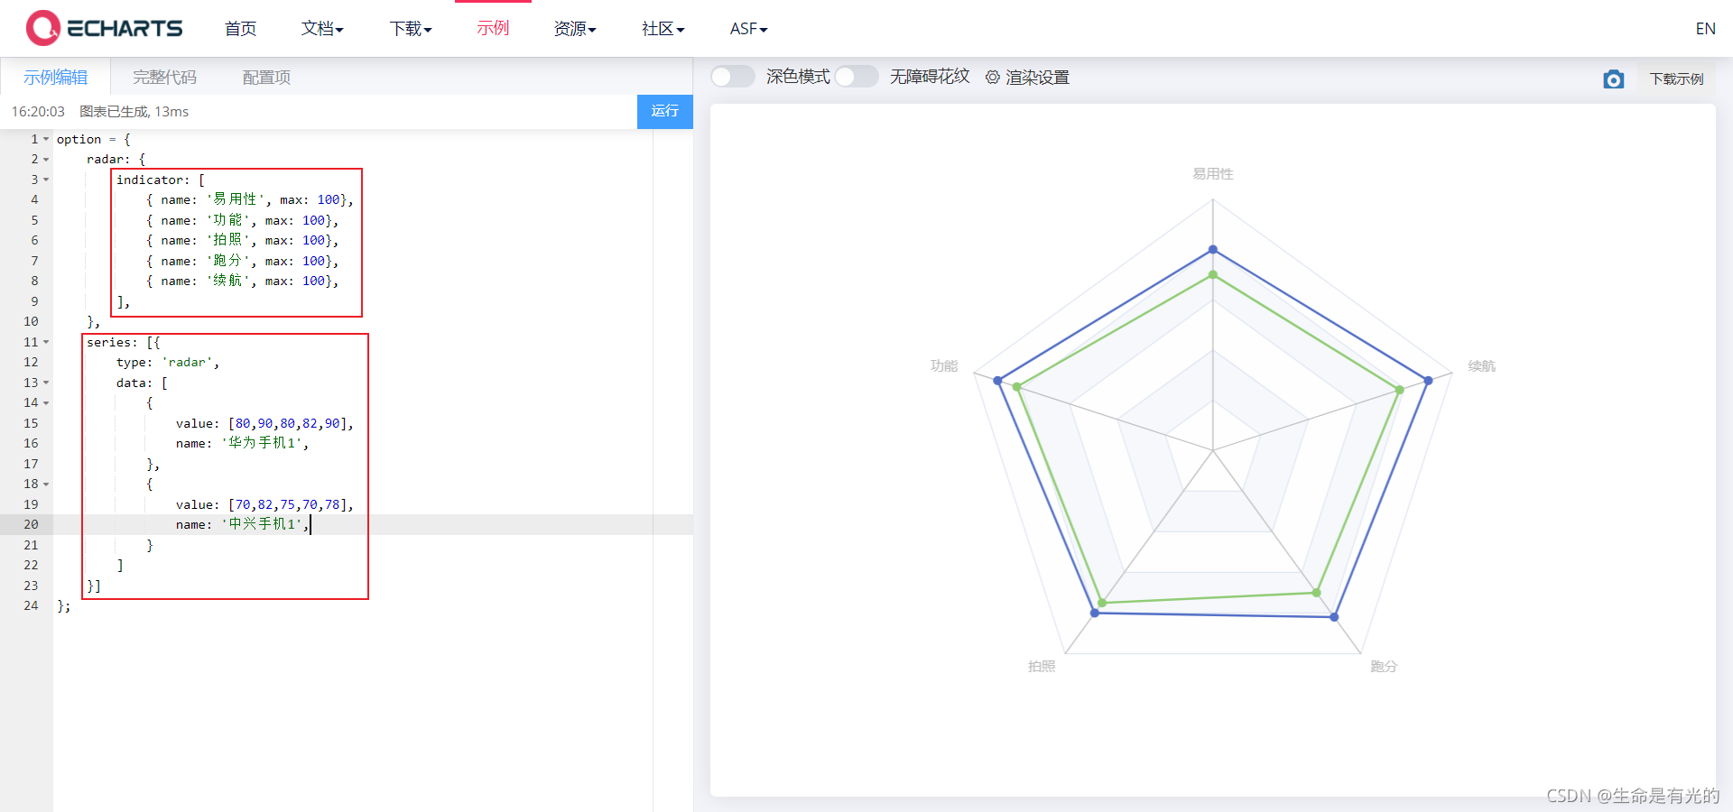The image size is (1733, 812).
Task: Collapse the indicator fold arrow on line 3
Action: tap(46, 180)
